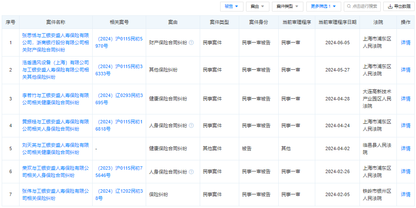Screen dimensions: 416x208
Task: Open the 被告 filter dropdown
Action: click(x=232, y=6)
